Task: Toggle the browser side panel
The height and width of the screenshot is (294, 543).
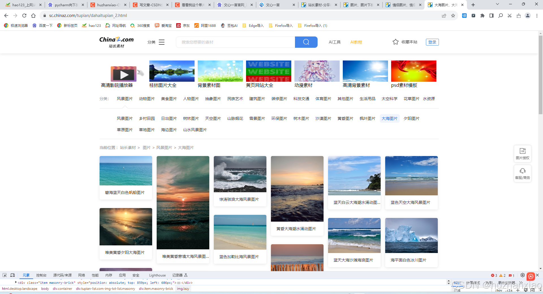Action: point(492,16)
